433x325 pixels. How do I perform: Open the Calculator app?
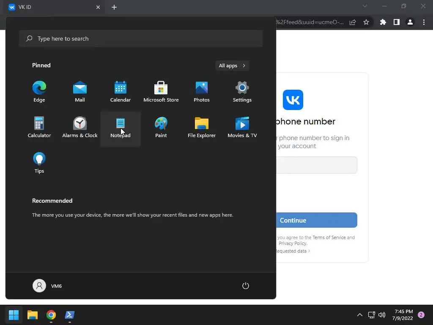pos(39,127)
